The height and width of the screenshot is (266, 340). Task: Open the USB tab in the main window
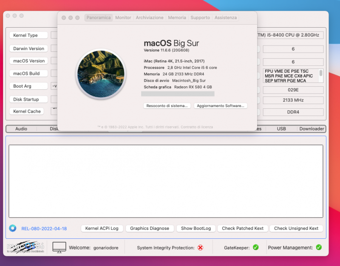(x=281, y=129)
